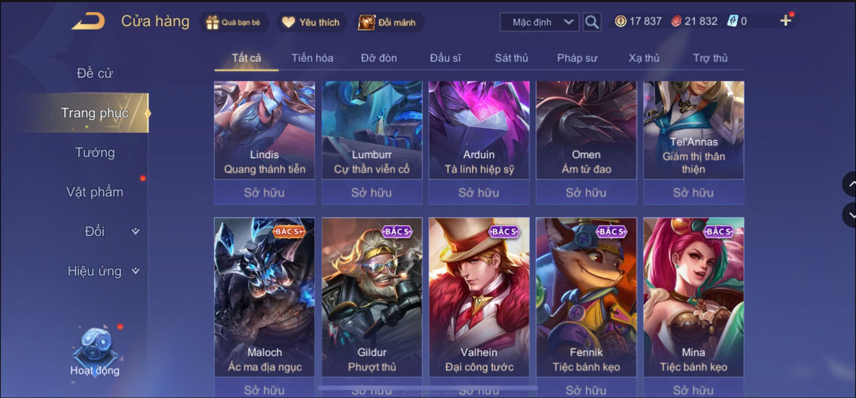The image size is (856, 398).
Task: Click Sở hữu button under Lindis
Action: point(264,193)
